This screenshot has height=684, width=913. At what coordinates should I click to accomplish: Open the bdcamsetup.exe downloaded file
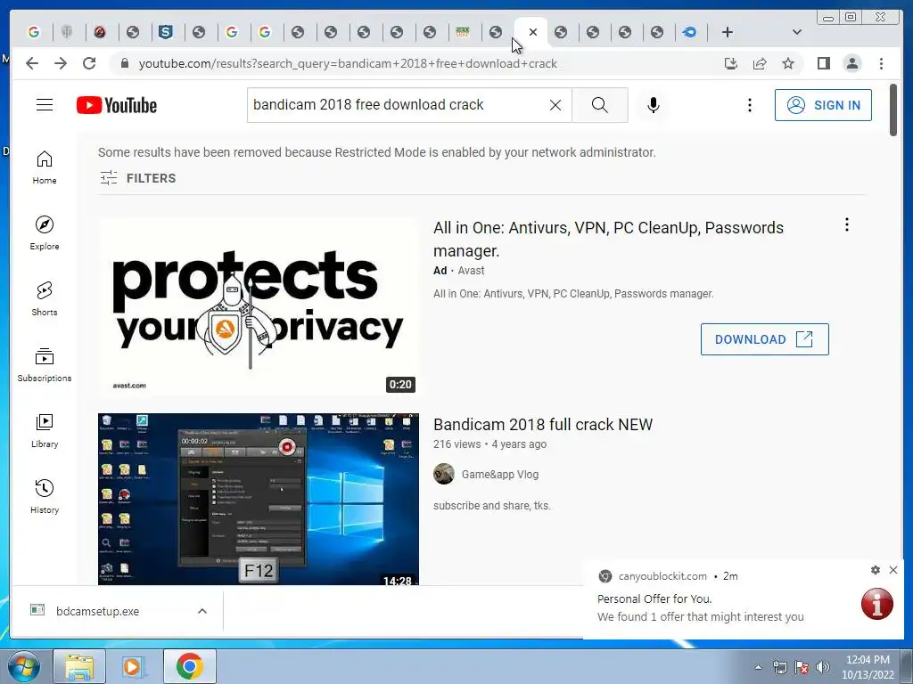pos(97,611)
